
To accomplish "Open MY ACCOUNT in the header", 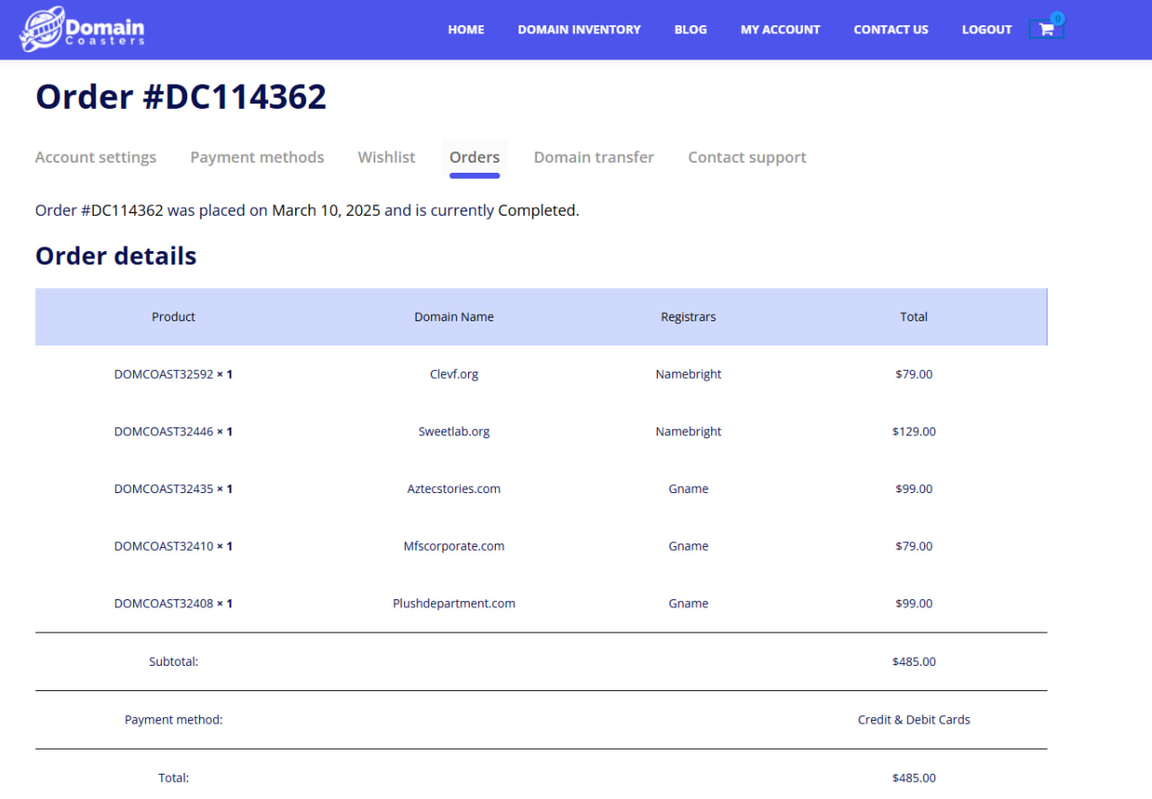I will point(780,30).
